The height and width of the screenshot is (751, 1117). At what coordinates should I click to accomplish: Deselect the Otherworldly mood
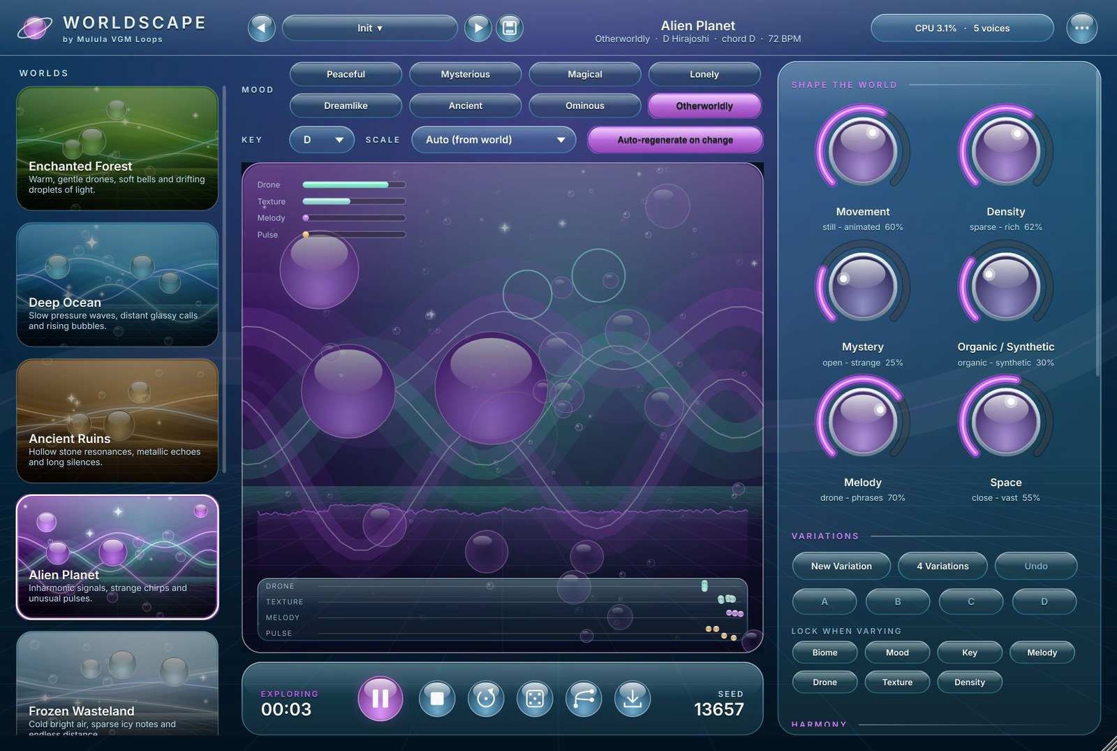point(704,105)
